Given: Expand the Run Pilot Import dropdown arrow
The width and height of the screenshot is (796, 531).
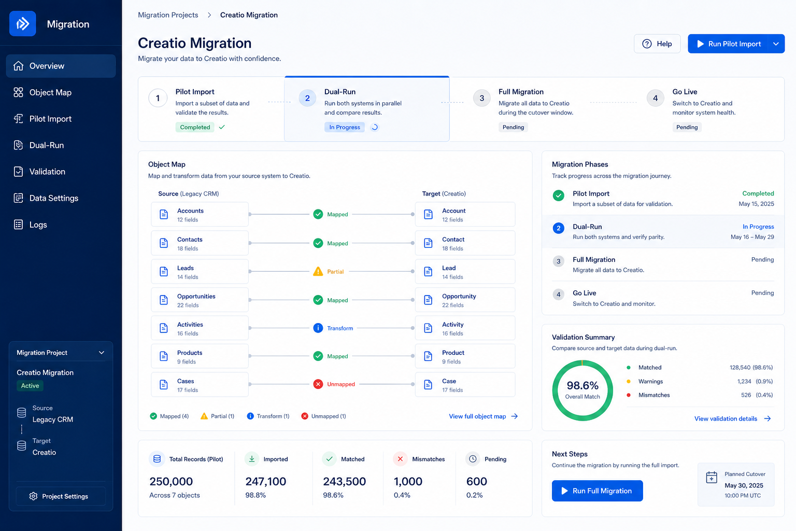Looking at the screenshot, I should pyautogui.click(x=776, y=44).
